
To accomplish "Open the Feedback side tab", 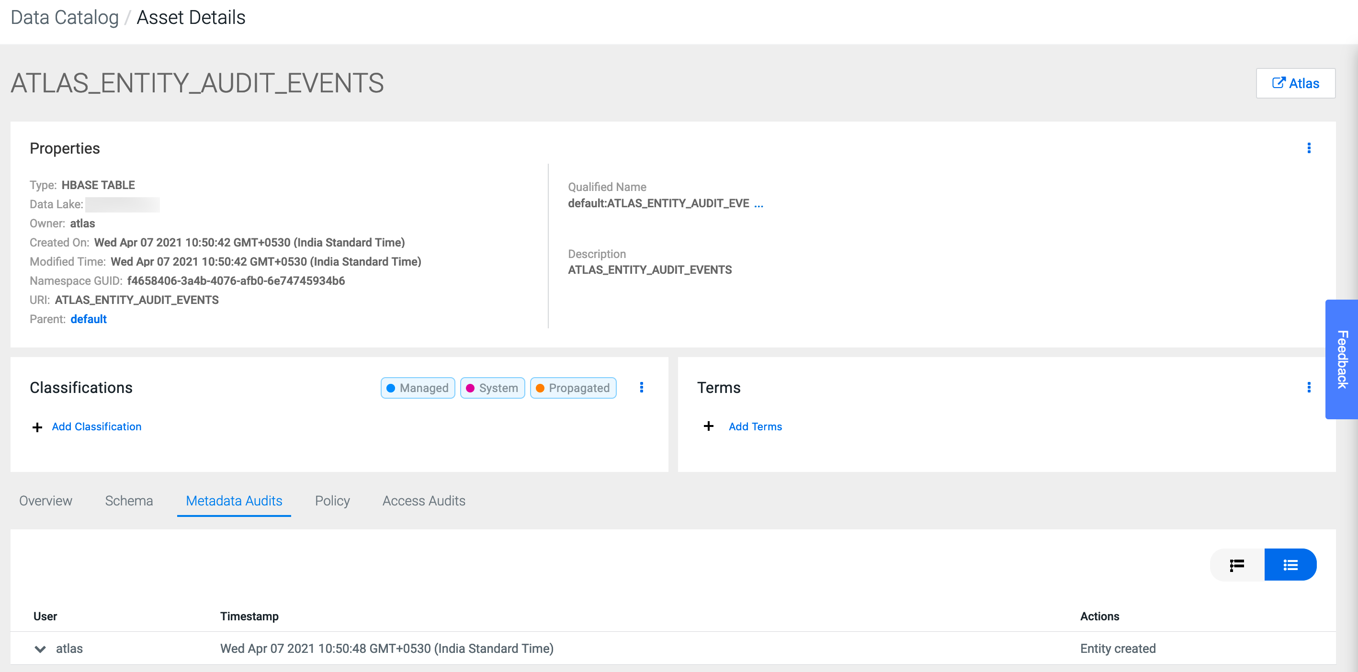I will (x=1341, y=359).
